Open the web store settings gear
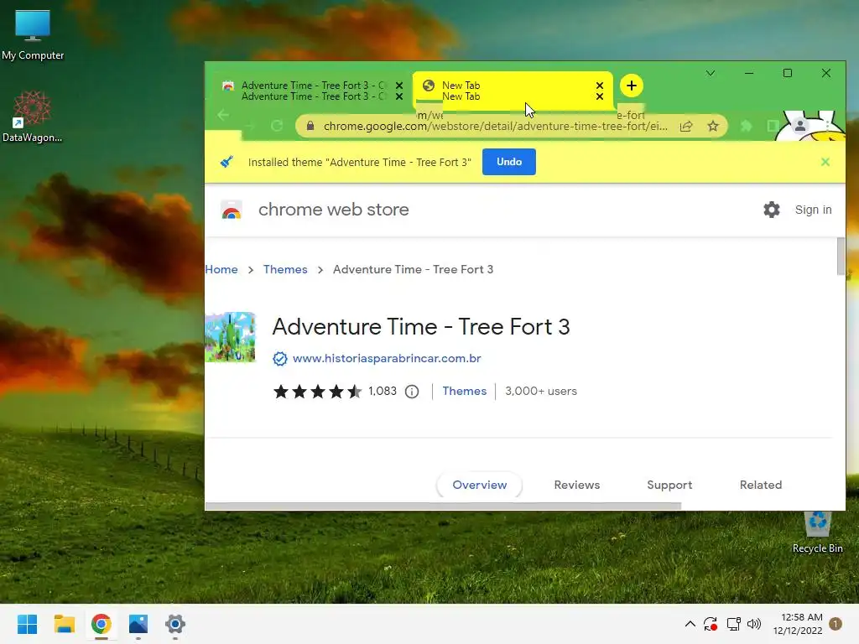 pos(772,209)
